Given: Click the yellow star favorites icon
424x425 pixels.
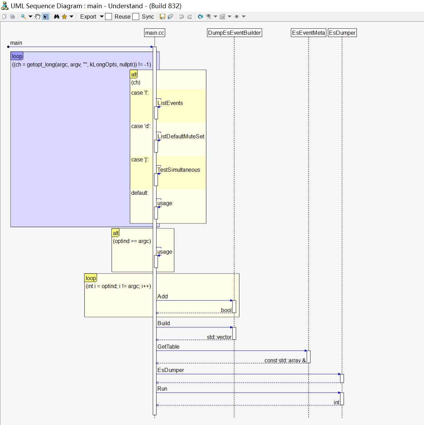Looking at the screenshot, I should coord(64,17).
